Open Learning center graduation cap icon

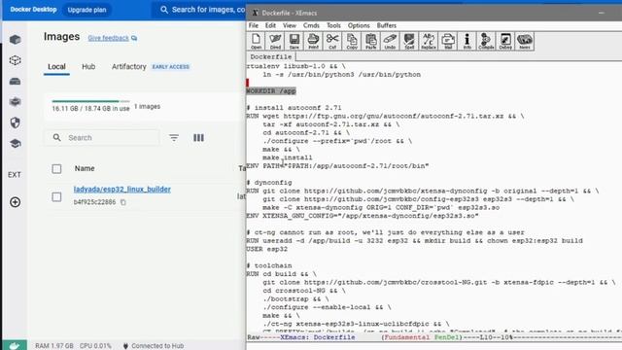16,144
